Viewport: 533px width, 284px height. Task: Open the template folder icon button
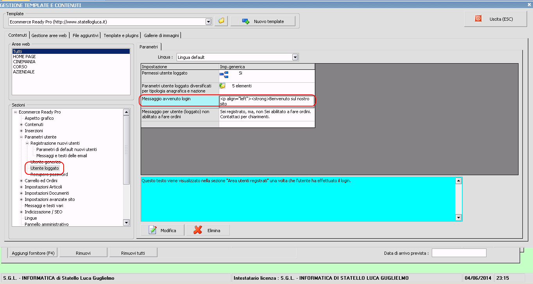click(x=221, y=21)
